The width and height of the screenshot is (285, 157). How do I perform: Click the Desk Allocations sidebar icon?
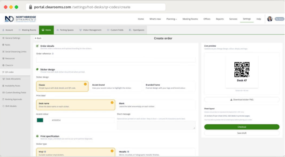pos(4,79)
